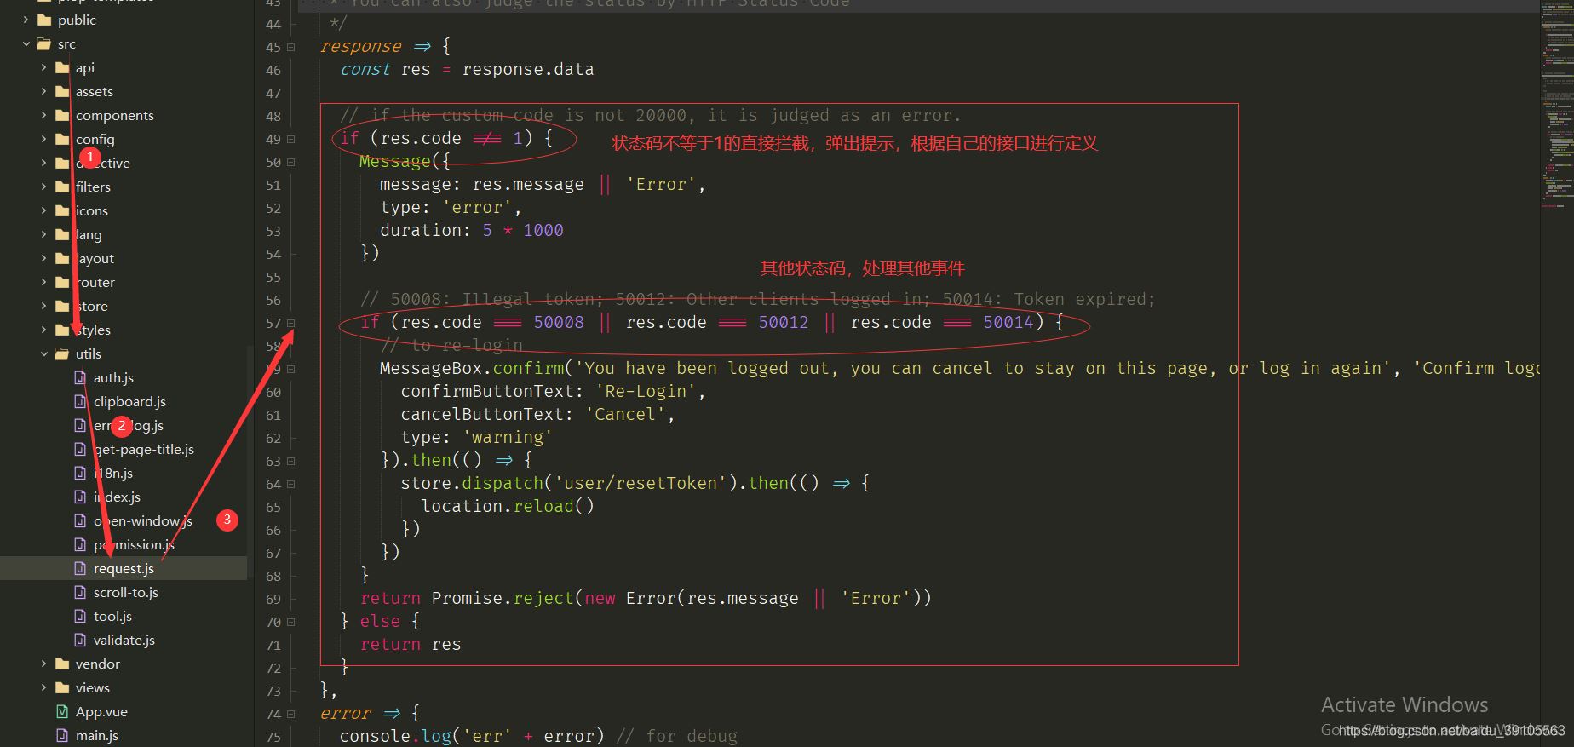
Task: Select the tool.js file
Action: coord(112,616)
